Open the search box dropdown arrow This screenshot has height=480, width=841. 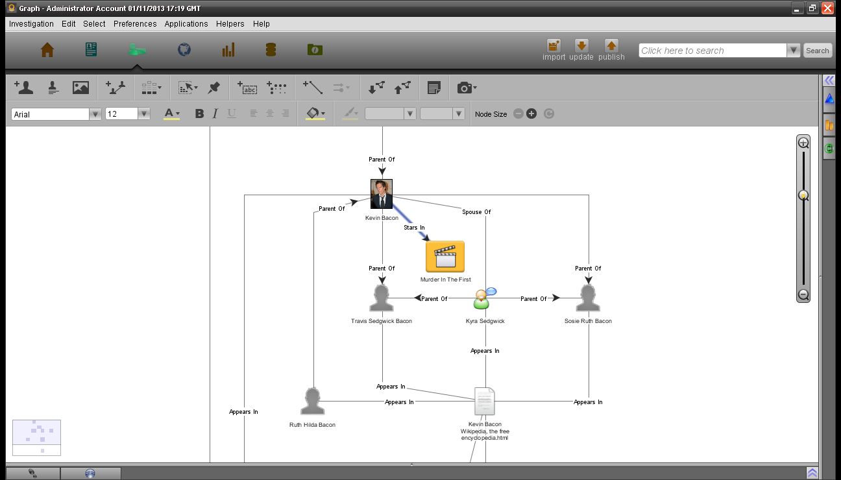coord(793,51)
